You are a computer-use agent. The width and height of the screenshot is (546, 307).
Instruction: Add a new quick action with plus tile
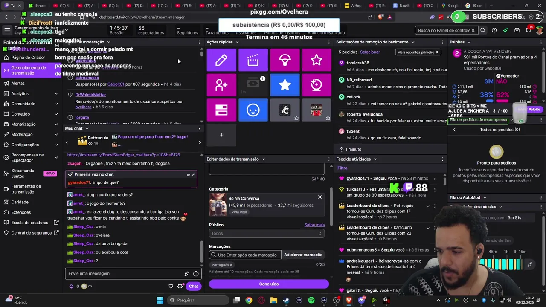(221, 135)
